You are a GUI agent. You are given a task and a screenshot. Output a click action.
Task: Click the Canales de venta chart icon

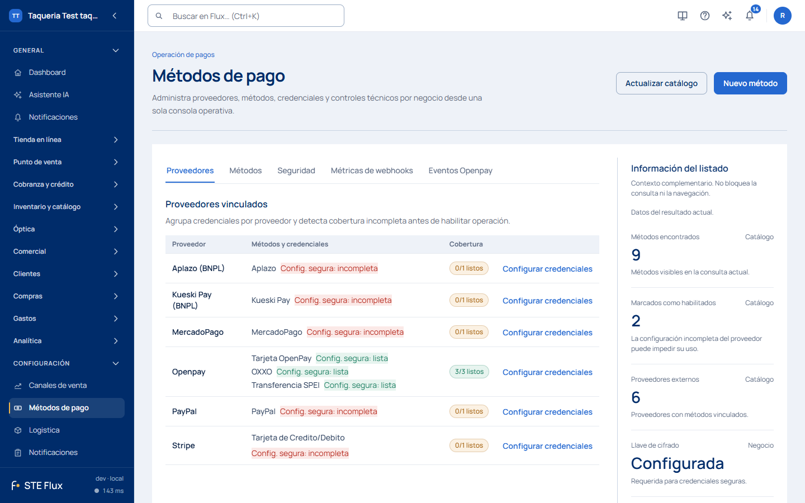(x=18, y=386)
